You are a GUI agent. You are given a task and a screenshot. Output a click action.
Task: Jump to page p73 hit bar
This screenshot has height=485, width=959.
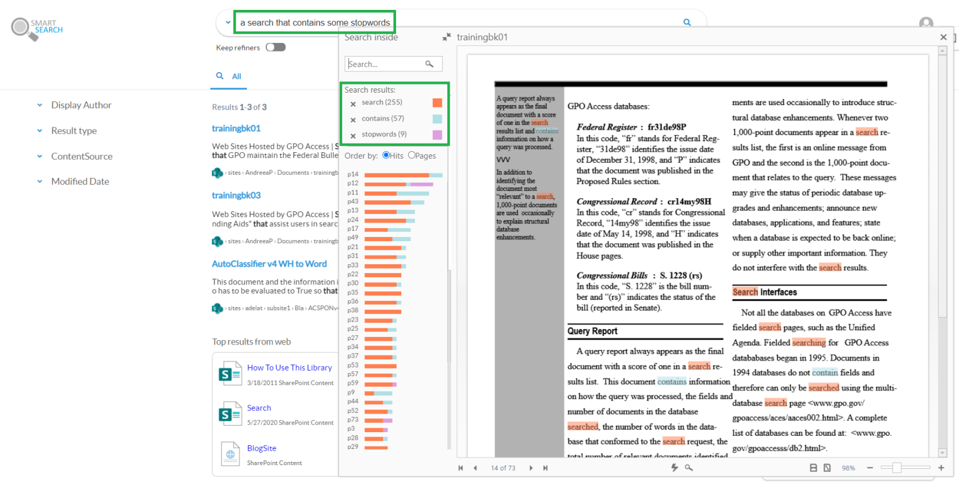[378, 421]
